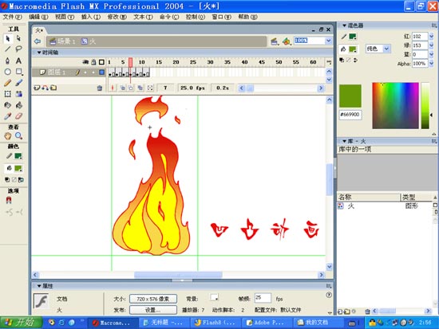Select the Subselection tool
The image size is (439, 329).
click(18, 38)
